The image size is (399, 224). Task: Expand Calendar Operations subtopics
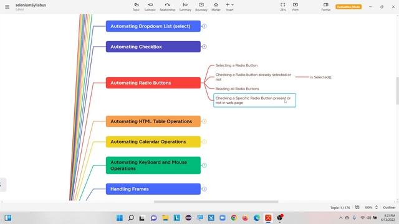click(204, 142)
